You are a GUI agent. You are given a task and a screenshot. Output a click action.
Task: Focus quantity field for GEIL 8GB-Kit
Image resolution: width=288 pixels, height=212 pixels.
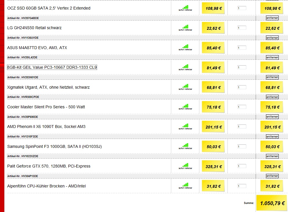point(242,68)
